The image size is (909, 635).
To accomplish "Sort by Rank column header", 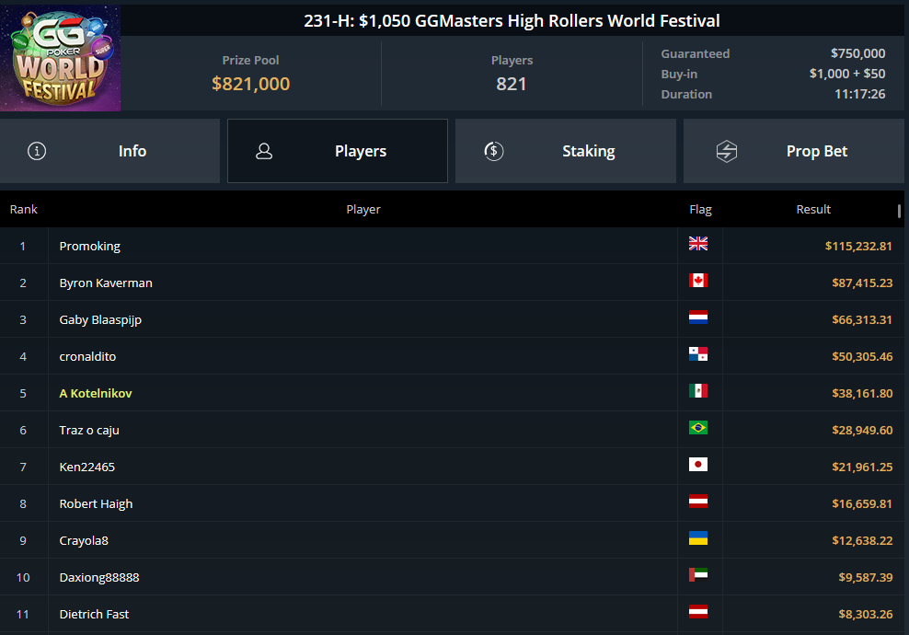I will pyautogui.click(x=24, y=209).
